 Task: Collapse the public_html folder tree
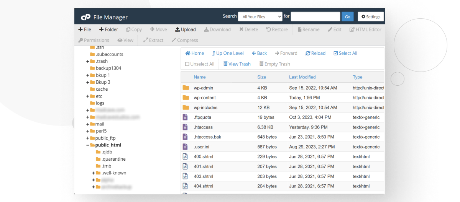88,145
